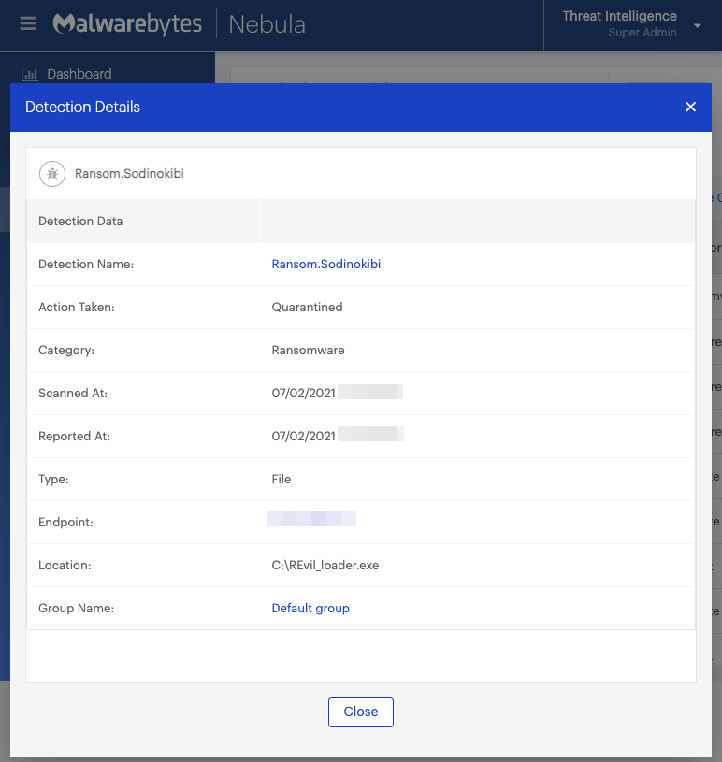Screen dimensions: 722x762
Task: Click the Category label
Action: [x=66, y=350]
